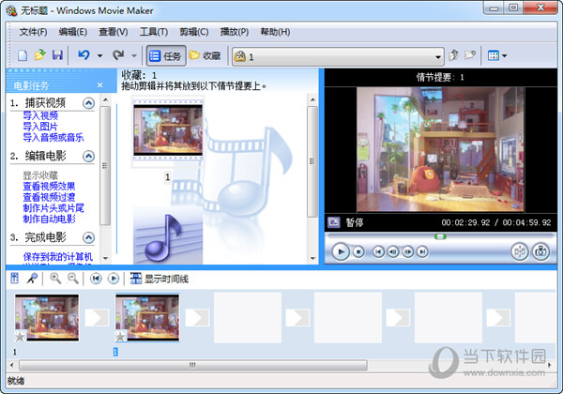The width and height of the screenshot is (563, 394).
Task: Zoom in on the storyboard
Action: (x=55, y=279)
